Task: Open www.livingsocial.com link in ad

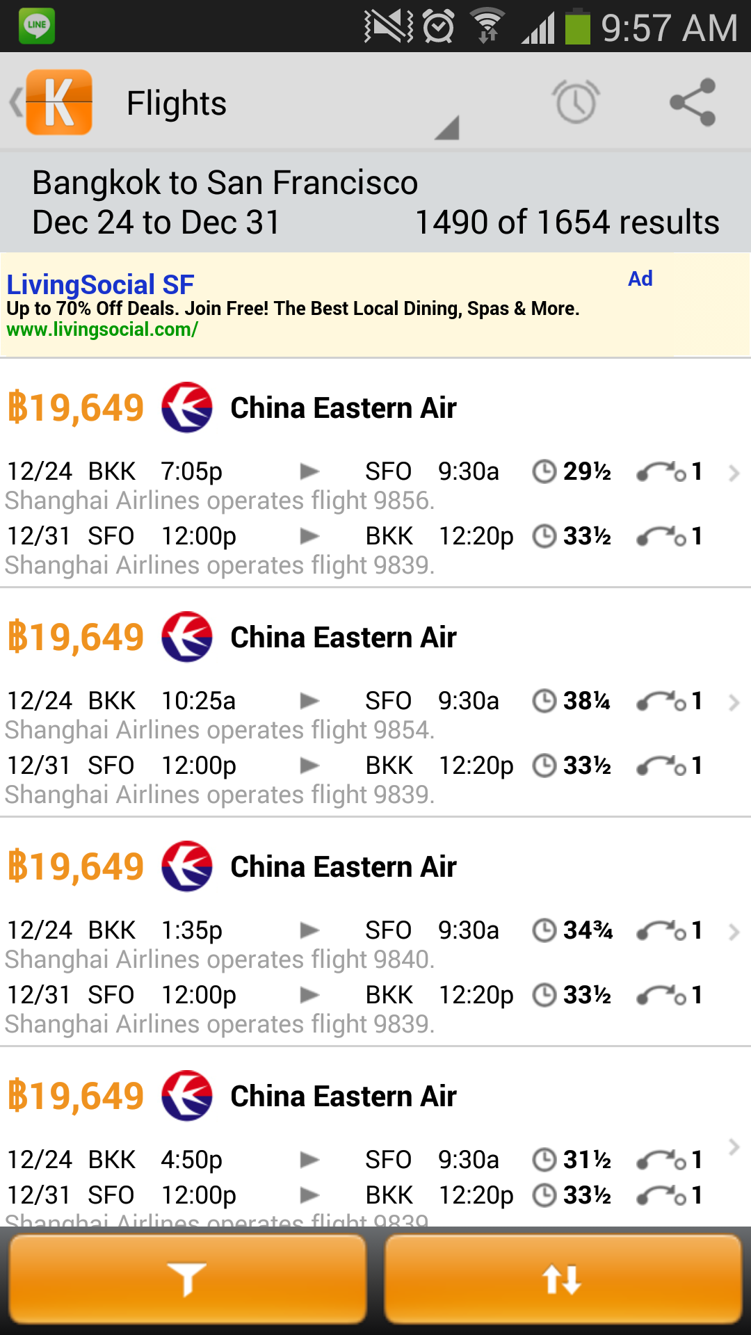Action: 102,330
